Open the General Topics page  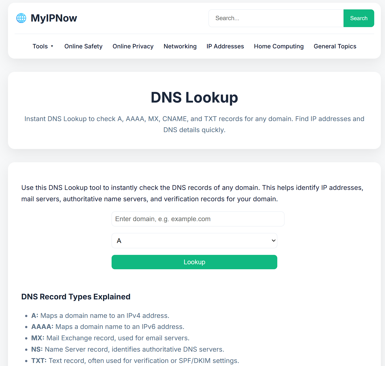pos(335,46)
